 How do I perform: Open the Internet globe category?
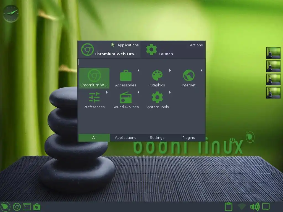[188, 75]
